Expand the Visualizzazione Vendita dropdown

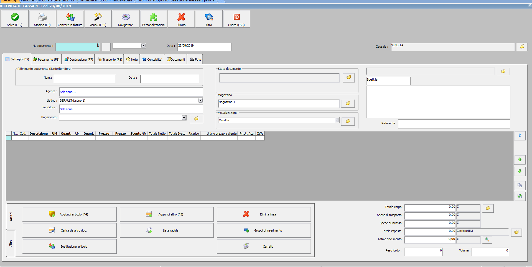(x=337, y=120)
